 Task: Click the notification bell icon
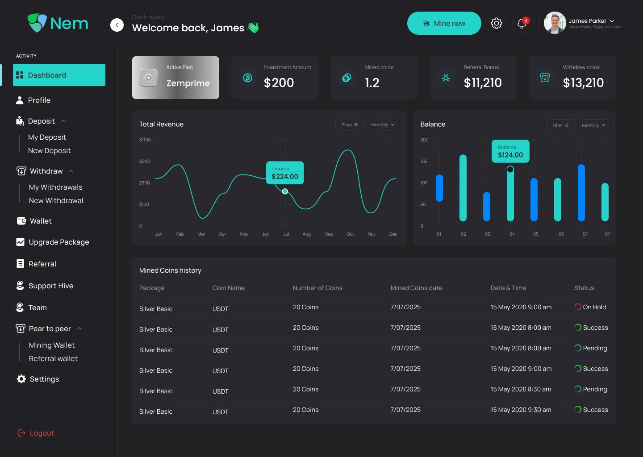(522, 24)
